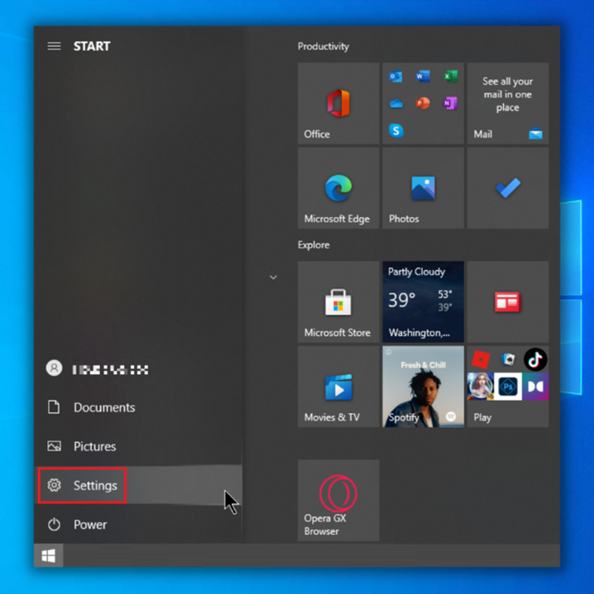Open Excel from the Office apps folder
This screenshot has height=594, width=594.
(x=450, y=76)
